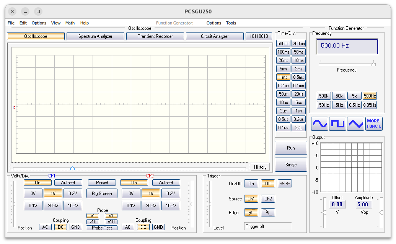Image resolution: width=396 pixels, height=244 pixels.
Task: Select Ch2 as trigger source
Action: point(268,198)
